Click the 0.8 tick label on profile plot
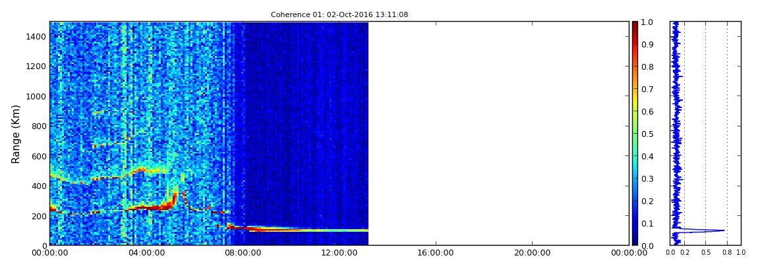 [727, 253]
